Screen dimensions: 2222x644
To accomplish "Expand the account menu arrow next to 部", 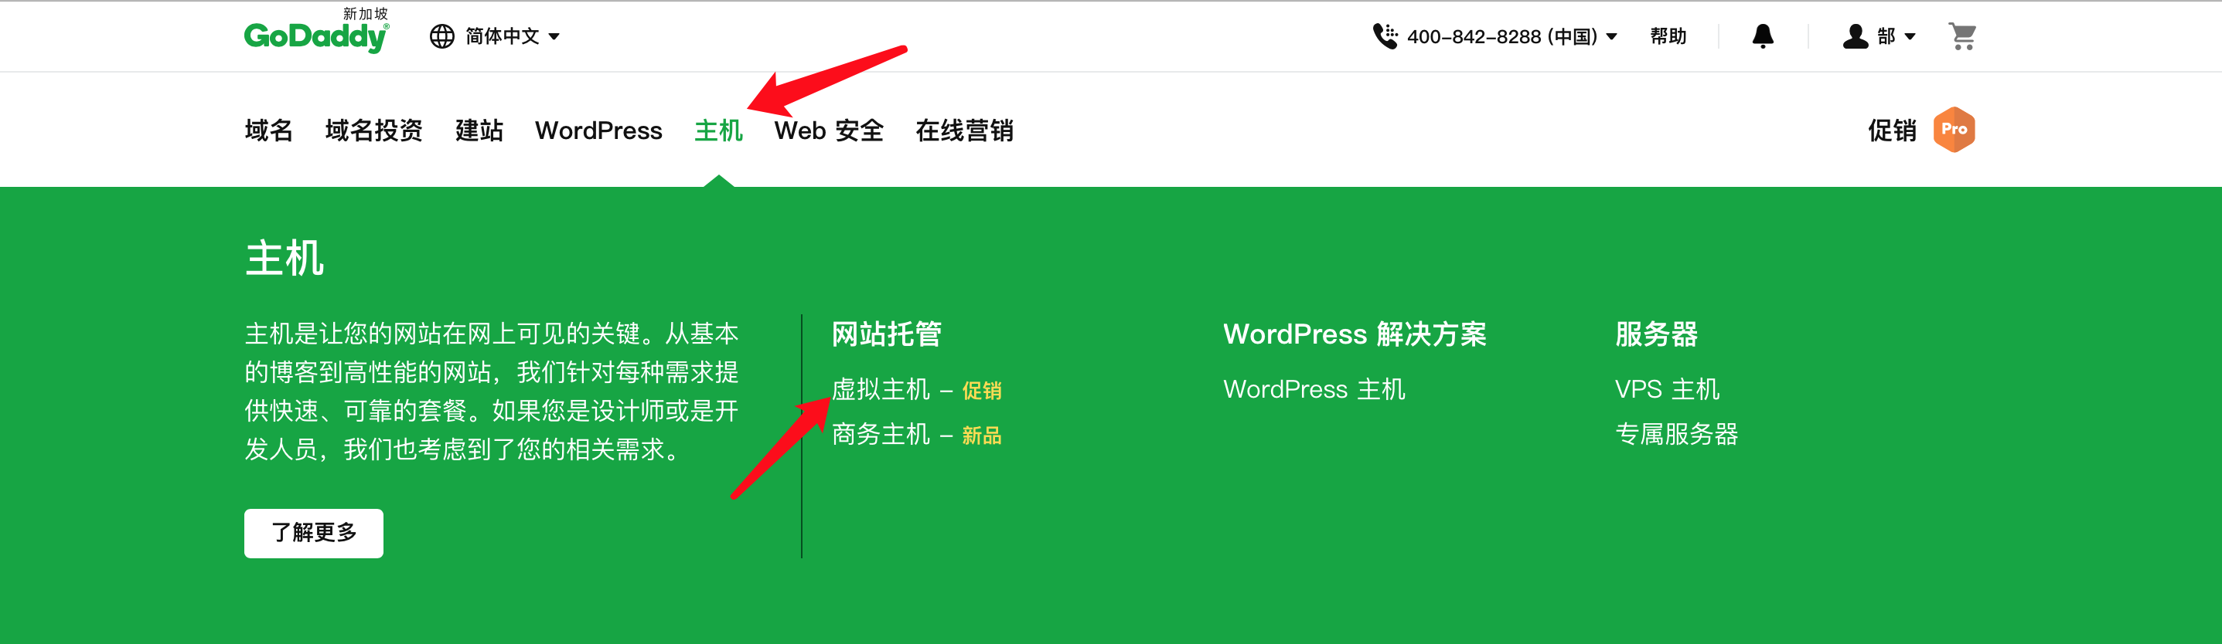I will point(1910,36).
